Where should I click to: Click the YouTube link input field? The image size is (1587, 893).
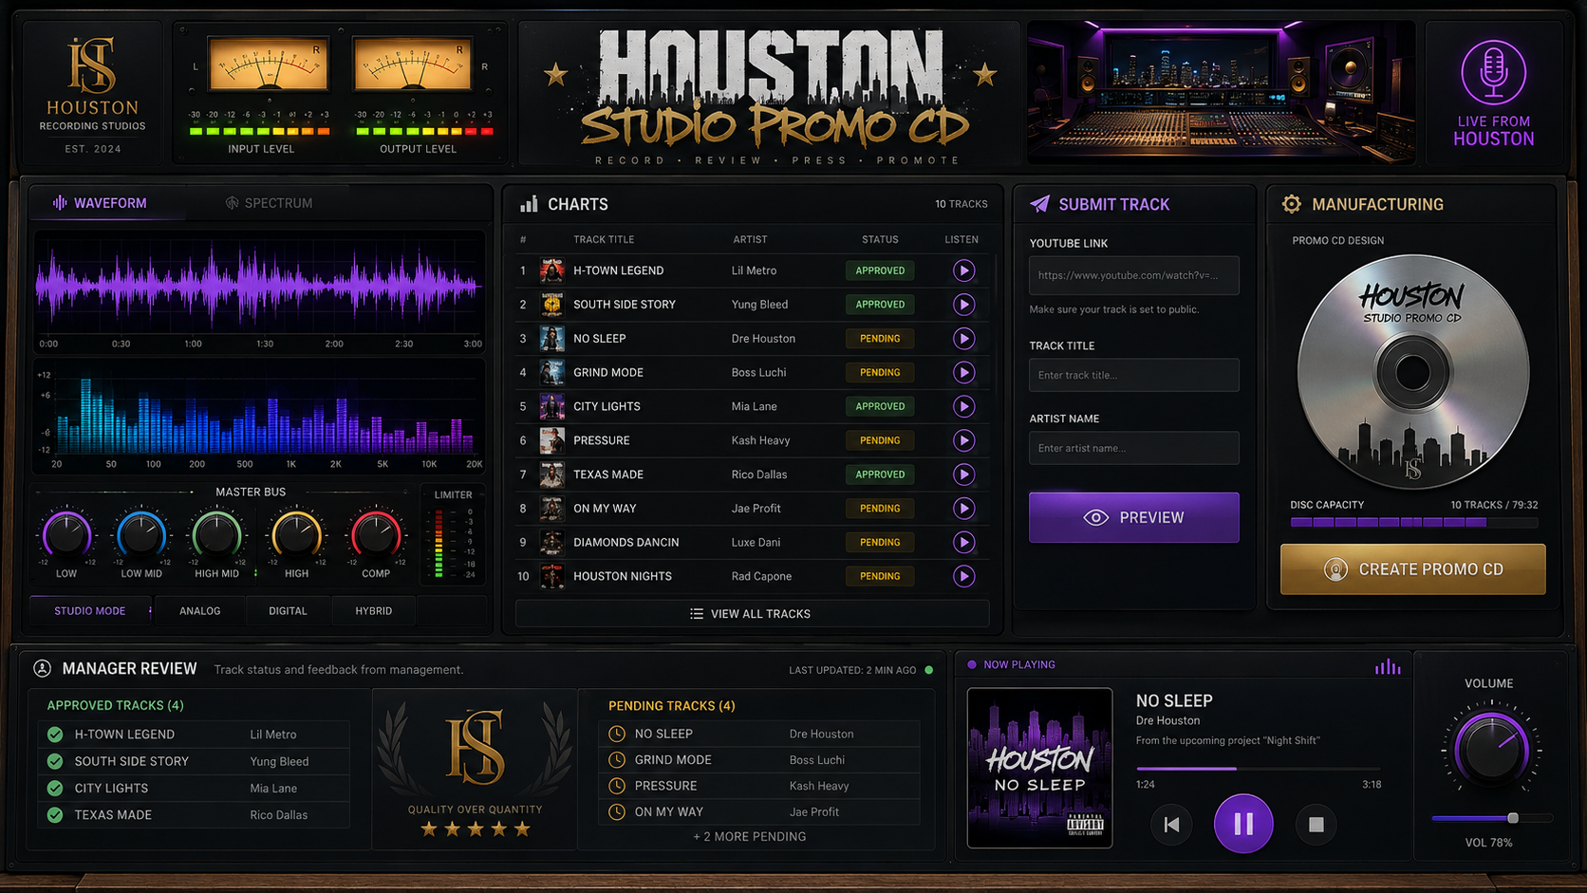click(x=1134, y=275)
